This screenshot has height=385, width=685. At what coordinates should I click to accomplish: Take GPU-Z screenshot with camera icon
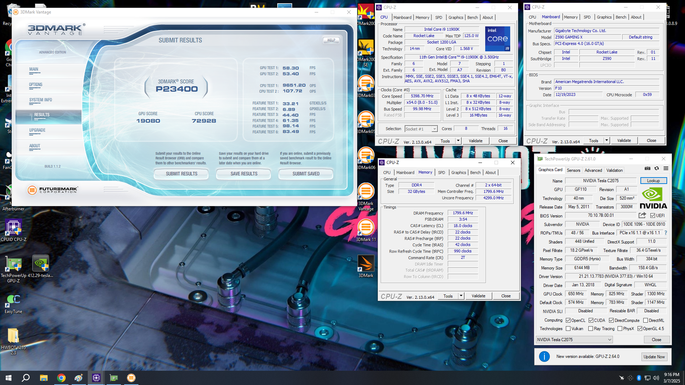tap(647, 168)
